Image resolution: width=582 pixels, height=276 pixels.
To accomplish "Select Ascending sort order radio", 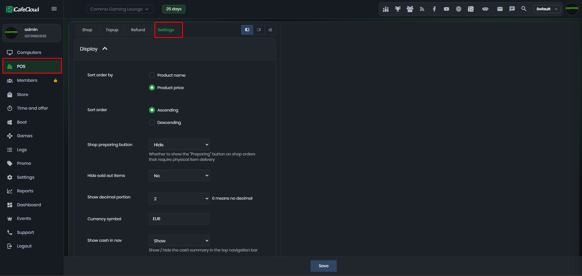I will click(x=152, y=110).
